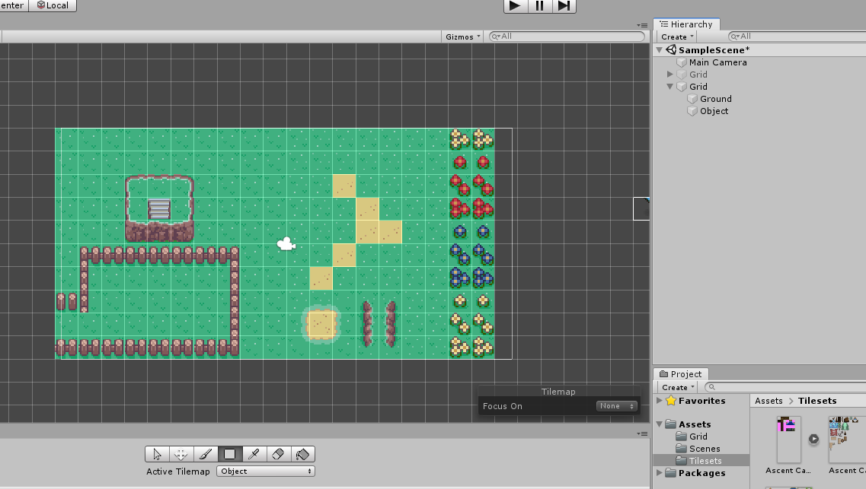Image resolution: width=866 pixels, height=489 pixels.
Task: Switch to the tilemap Select arrow tool
Action: pos(158,453)
